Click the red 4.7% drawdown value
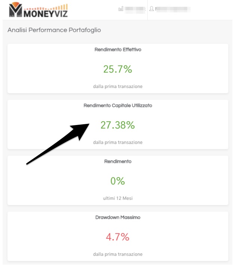235x265 pixels. (117, 237)
